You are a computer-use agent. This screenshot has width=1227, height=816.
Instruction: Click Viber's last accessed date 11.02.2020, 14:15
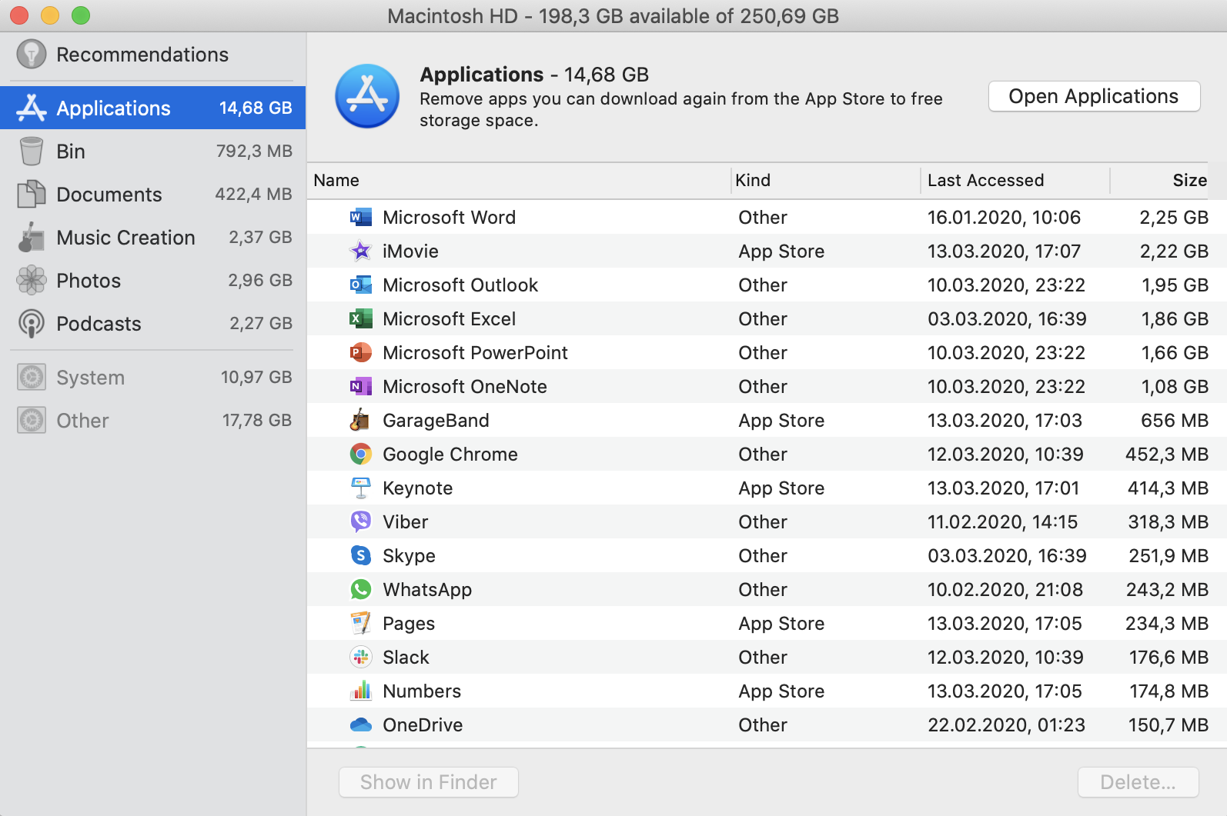(1002, 521)
